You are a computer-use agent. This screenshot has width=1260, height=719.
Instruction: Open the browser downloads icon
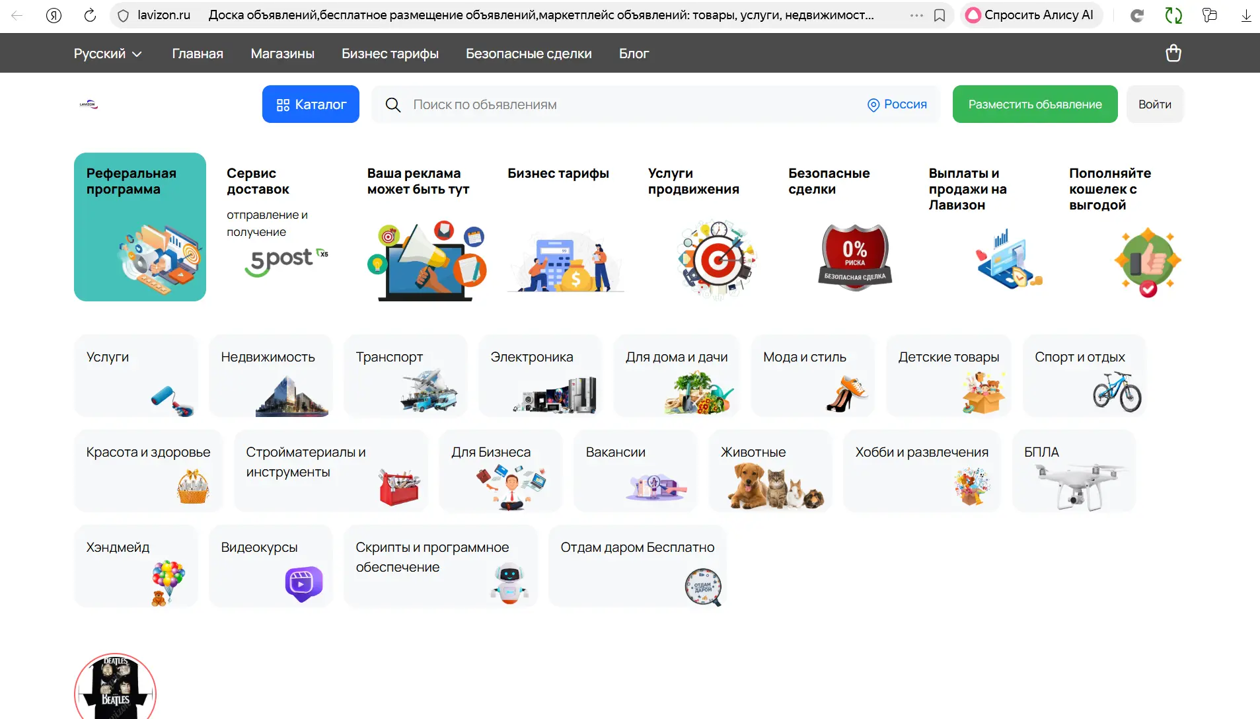[1245, 15]
